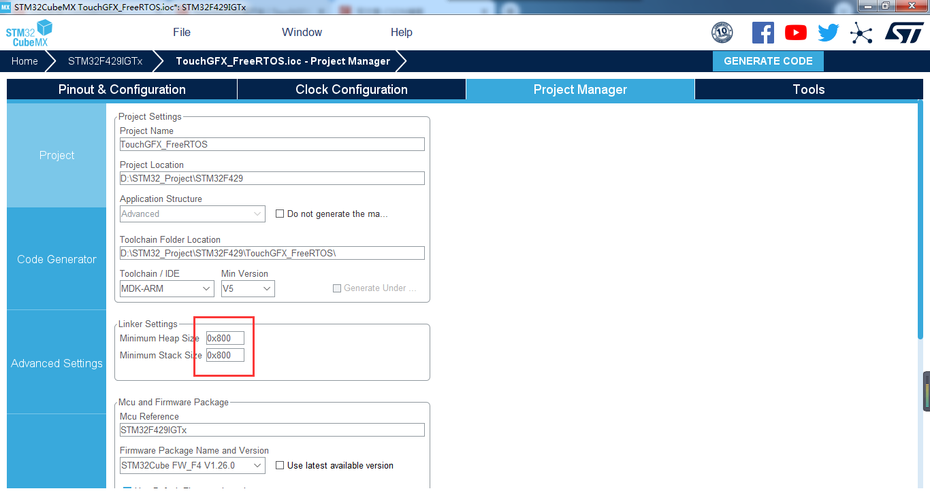The image size is (930, 491).
Task: Toggle 'Generate Under Root' checkbox
Action: (336, 288)
